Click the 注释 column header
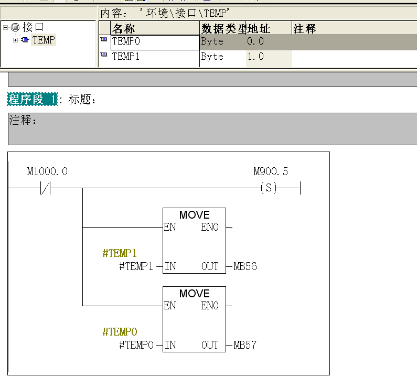 (355, 28)
